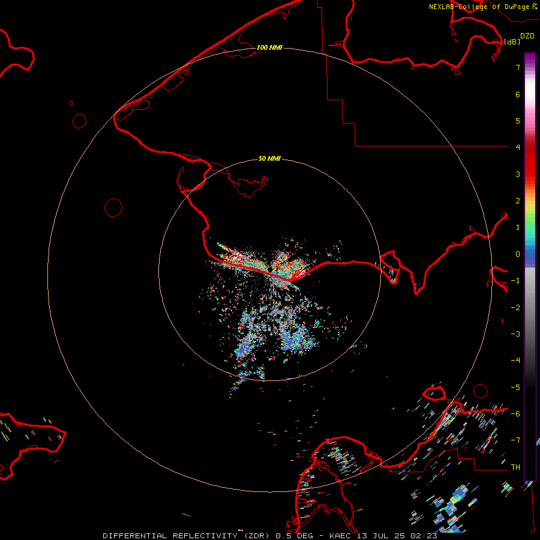Click the '50 NMI' range ring label
This screenshot has width=540, height=540.
(269, 158)
